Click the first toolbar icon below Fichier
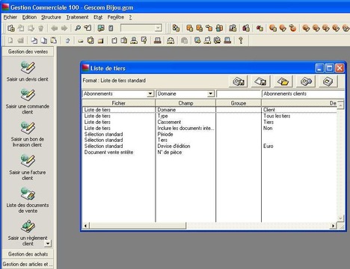 pyautogui.click(x=11, y=28)
